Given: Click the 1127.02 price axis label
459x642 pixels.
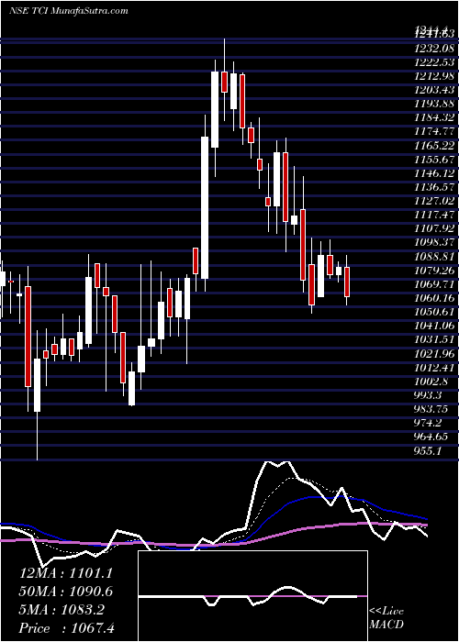Looking at the screenshot, I should 434,202.
